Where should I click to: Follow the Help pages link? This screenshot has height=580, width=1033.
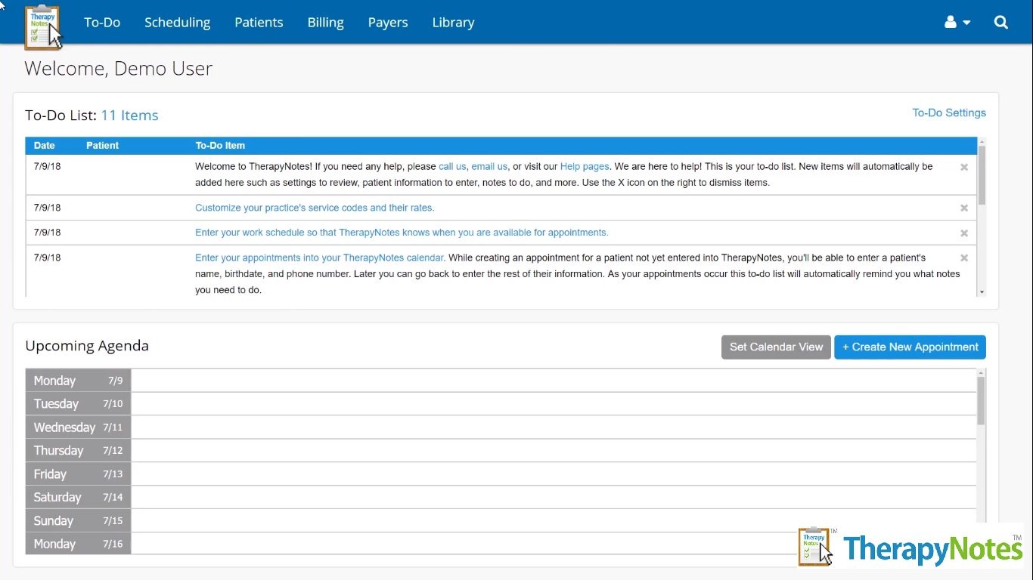(584, 166)
